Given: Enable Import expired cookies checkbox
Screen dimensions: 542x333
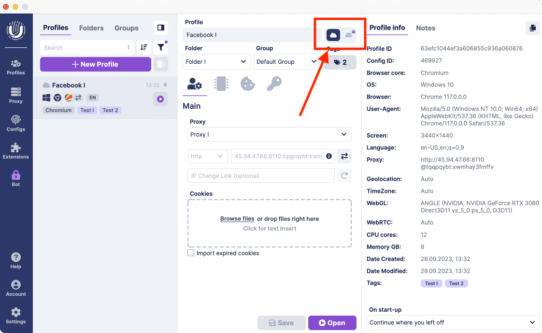Looking at the screenshot, I should (x=191, y=253).
